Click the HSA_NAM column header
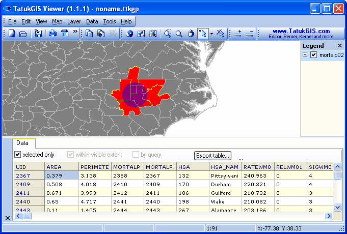Screen dimensions: 347x234 [225, 167]
